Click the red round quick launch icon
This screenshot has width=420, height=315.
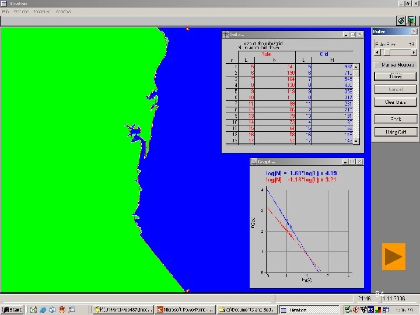[62, 310]
